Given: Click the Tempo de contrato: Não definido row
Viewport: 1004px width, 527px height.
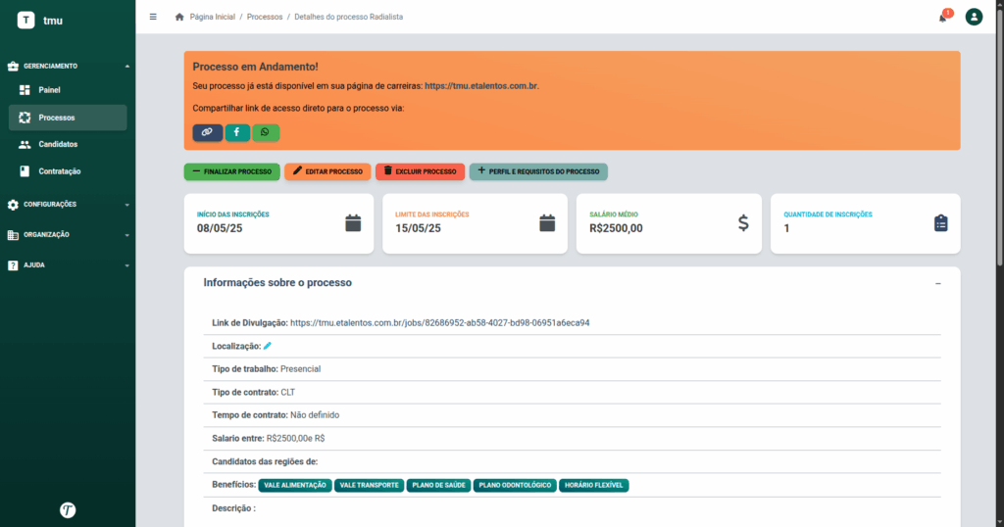Looking at the screenshot, I should pyautogui.click(x=572, y=415).
